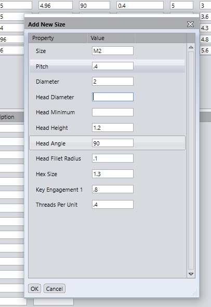Select the Key Engagement 1 label
The image size is (211, 307).
59,190
